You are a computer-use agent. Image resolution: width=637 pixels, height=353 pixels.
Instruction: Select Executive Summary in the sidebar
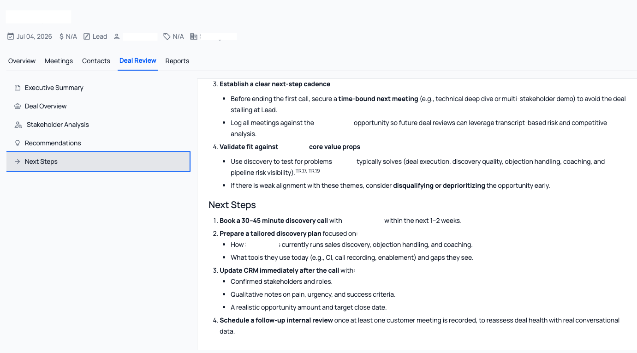point(54,87)
